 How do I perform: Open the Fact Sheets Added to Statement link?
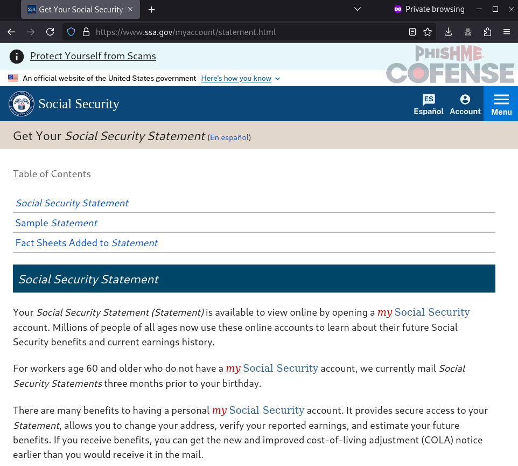point(87,242)
